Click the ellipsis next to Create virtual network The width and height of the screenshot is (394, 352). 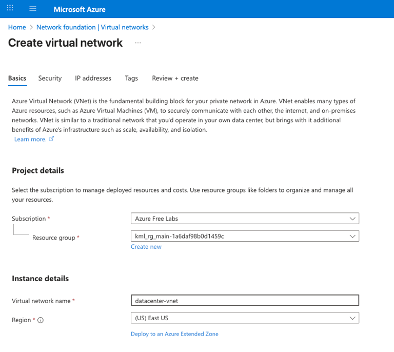[137, 43]
